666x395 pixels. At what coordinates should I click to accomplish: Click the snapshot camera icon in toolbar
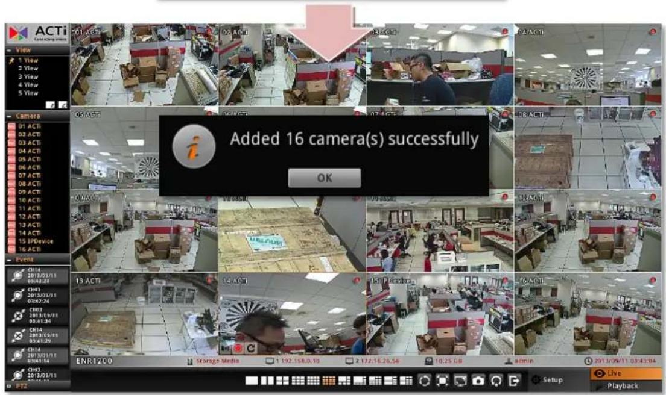point(478,380)
